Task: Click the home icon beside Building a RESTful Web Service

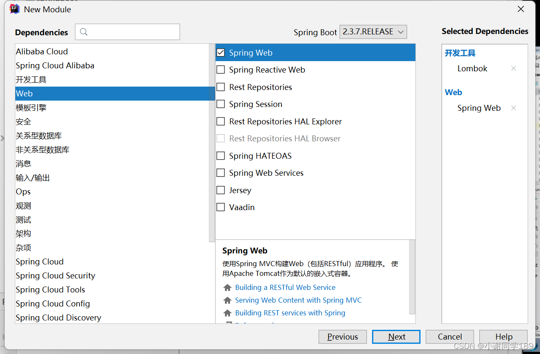Action: click(x=227, y=287)
